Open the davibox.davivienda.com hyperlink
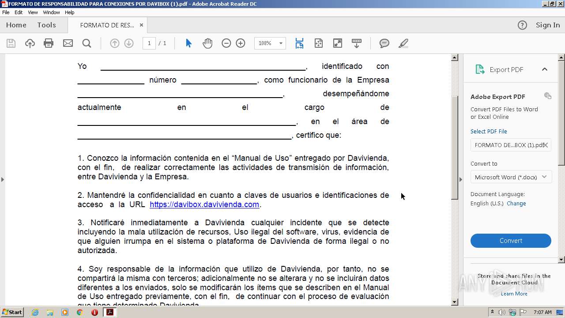The height and width of the screenshot is (318, 565). tap(204, 204)
